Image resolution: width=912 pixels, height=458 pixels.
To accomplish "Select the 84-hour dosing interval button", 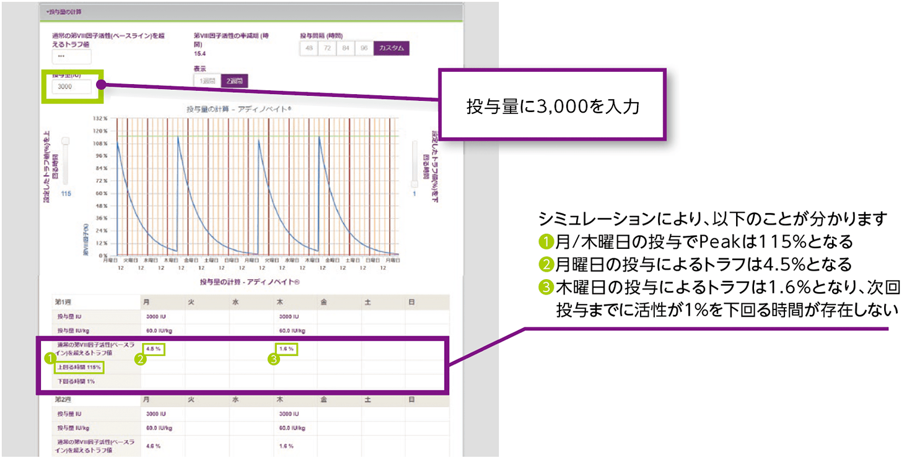I will click(346, 49).
